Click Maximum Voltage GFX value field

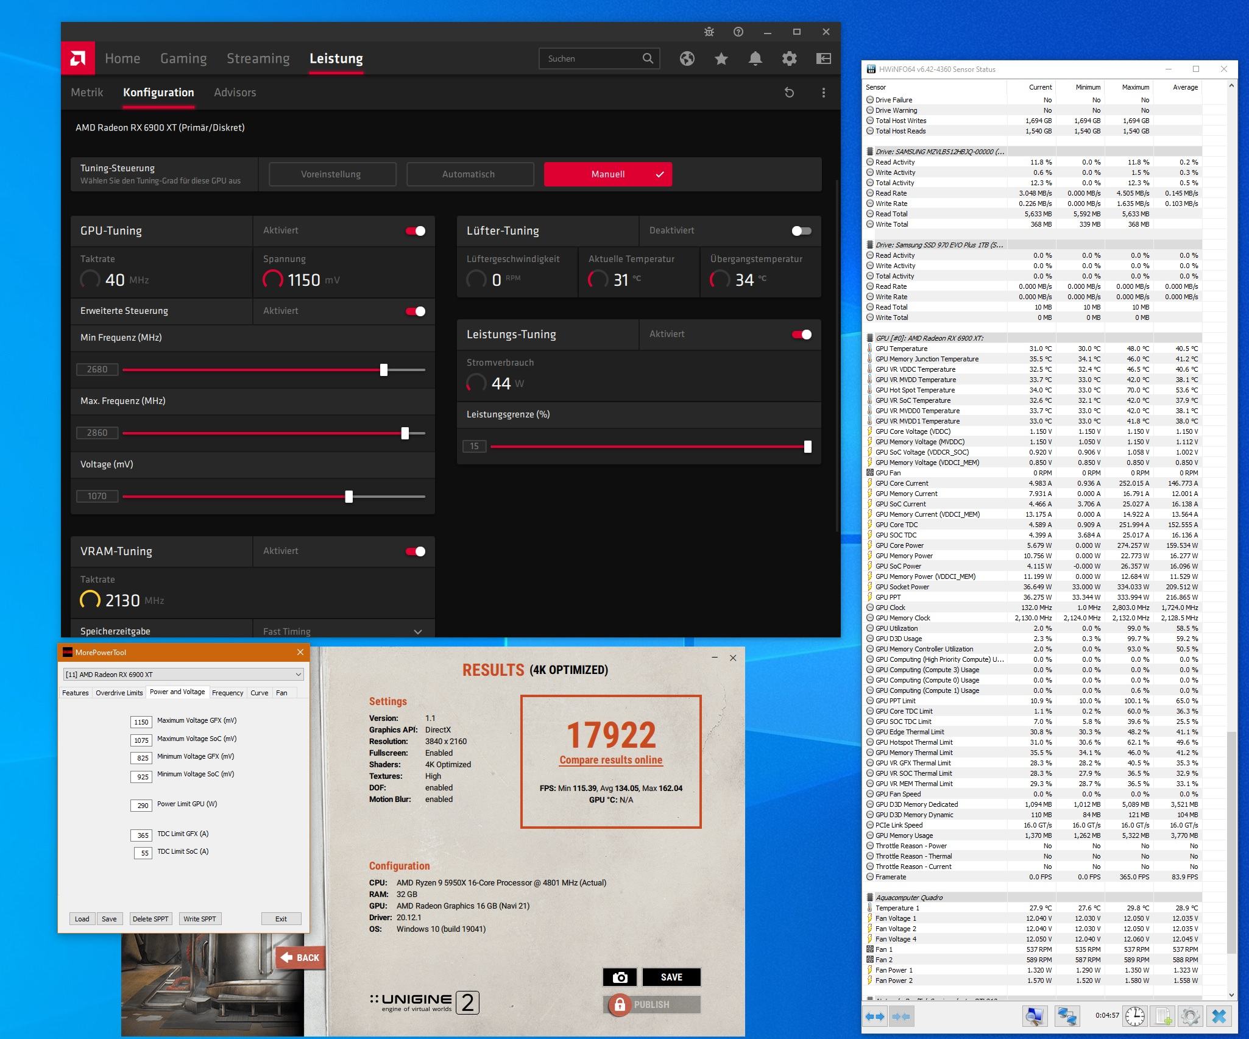coord(141,722)
